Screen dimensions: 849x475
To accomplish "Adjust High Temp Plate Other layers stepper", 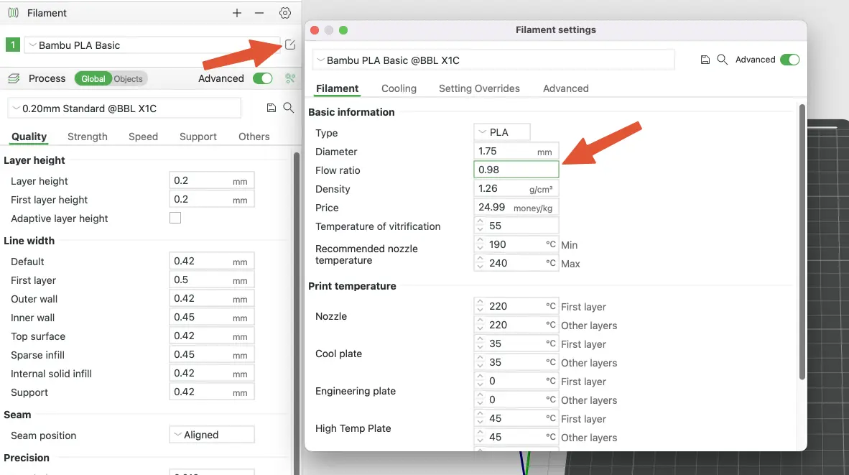I will 480,437.
